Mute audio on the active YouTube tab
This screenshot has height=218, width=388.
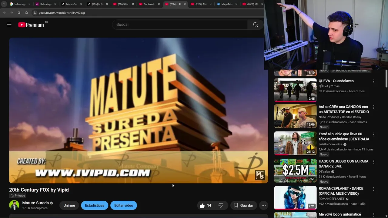coord(179,4)
